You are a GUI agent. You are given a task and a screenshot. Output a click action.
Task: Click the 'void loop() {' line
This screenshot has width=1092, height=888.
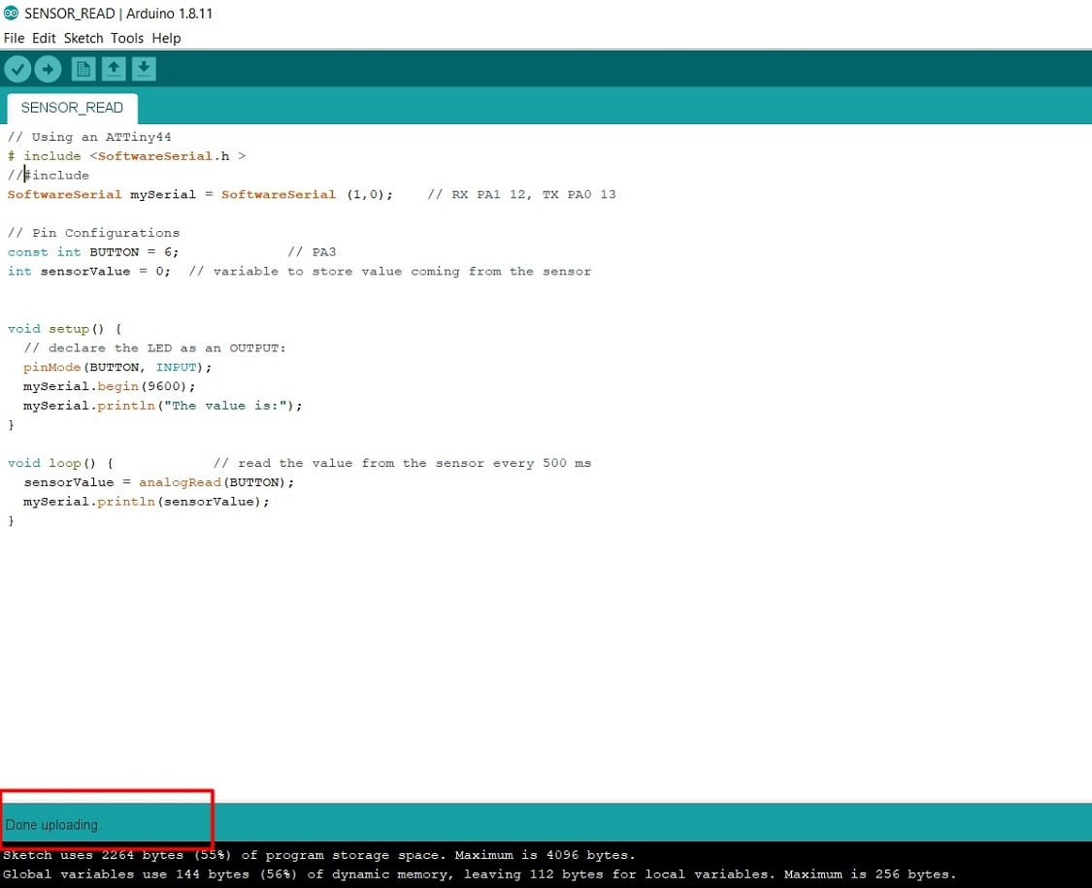tap(60, 463)
